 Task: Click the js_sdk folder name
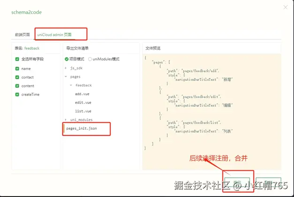coord(76,68)
